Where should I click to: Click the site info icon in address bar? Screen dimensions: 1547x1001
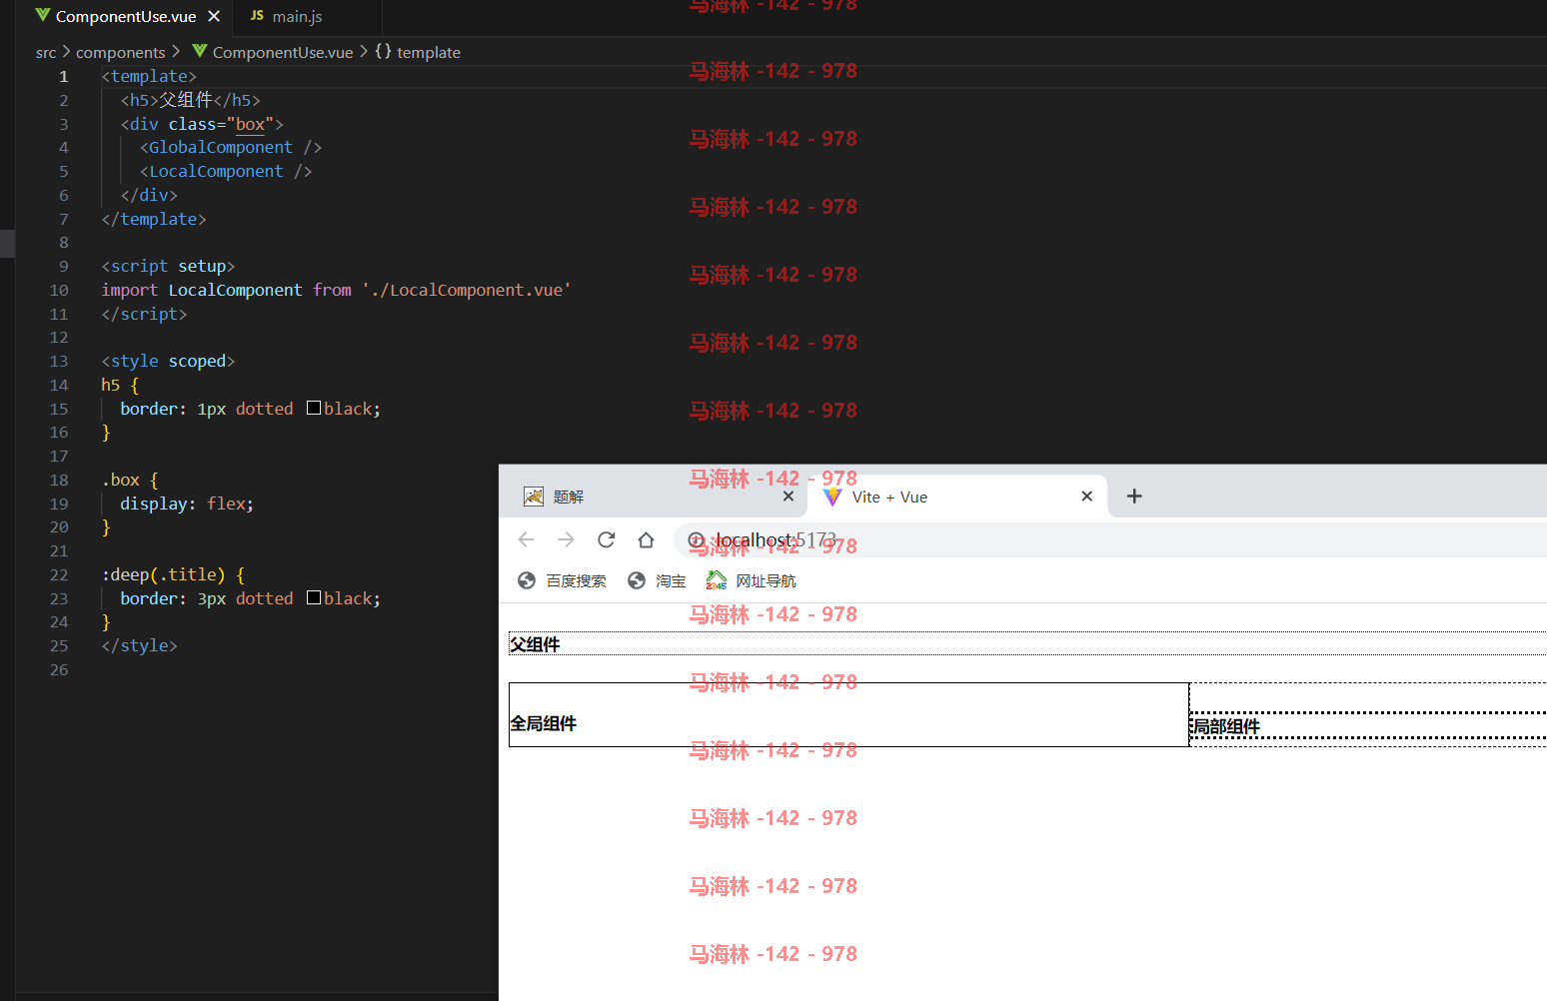pyautogui.click(x=697, y=540)
